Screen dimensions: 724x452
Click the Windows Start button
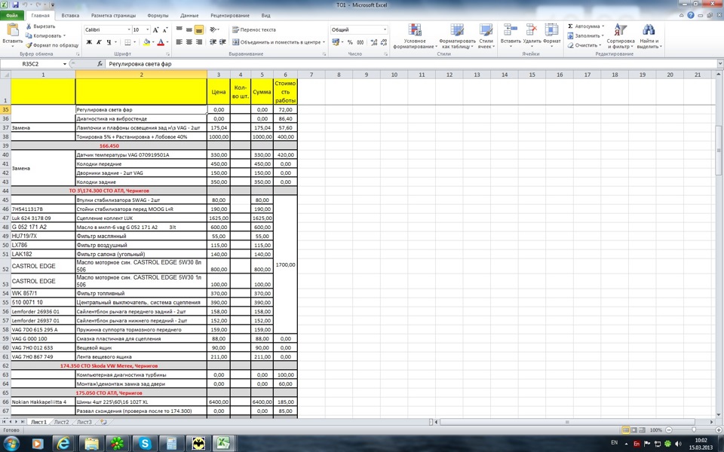pyautogui.click(x=11, y=444)
